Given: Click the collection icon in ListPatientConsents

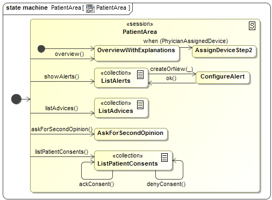Looking at the screenshot, I should tap(164, 158).
